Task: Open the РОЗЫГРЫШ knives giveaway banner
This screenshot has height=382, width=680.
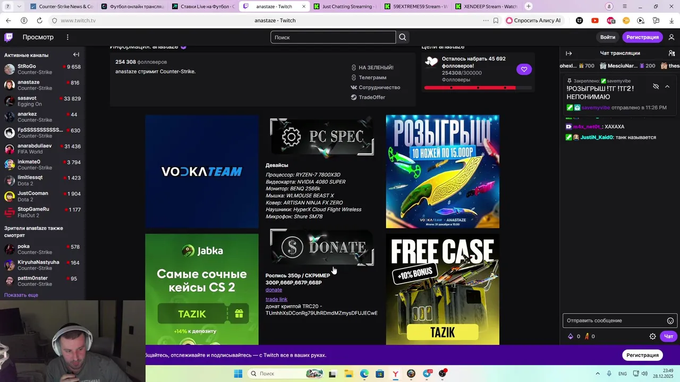Action: (443, 171)
